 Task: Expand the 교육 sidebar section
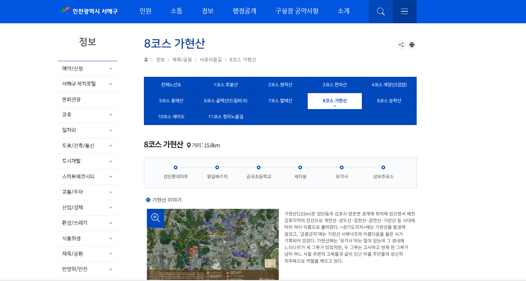pyautogui.click(x=88, y=115)
